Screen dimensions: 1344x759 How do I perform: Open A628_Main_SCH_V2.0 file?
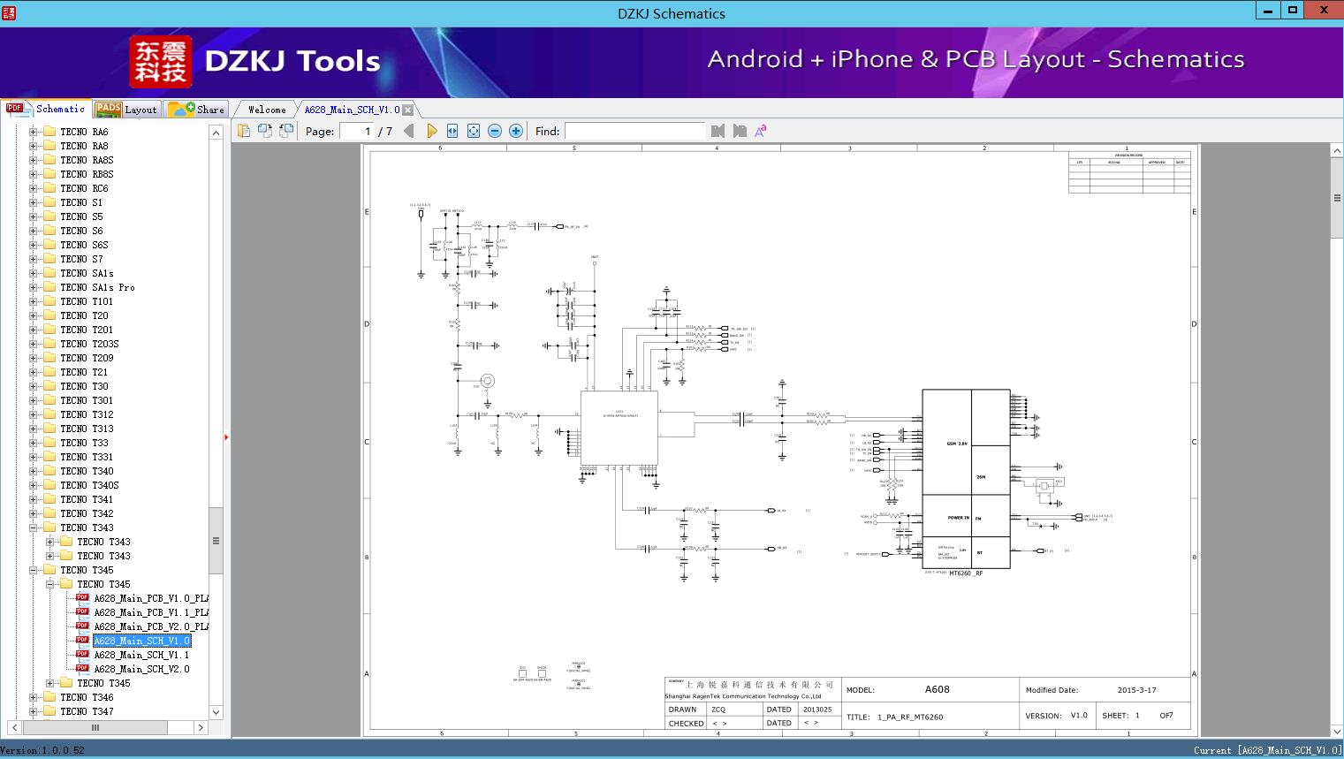pos(141,669)
